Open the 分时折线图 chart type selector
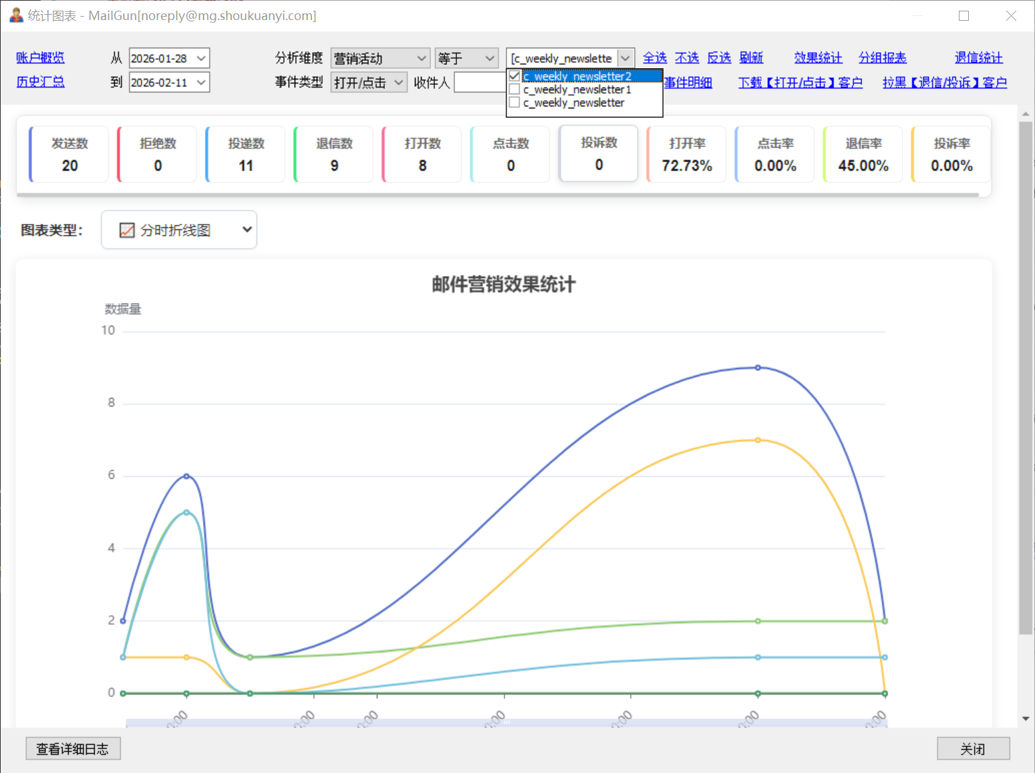This screenshot has width=1035, height=773. tap(179, 230)
